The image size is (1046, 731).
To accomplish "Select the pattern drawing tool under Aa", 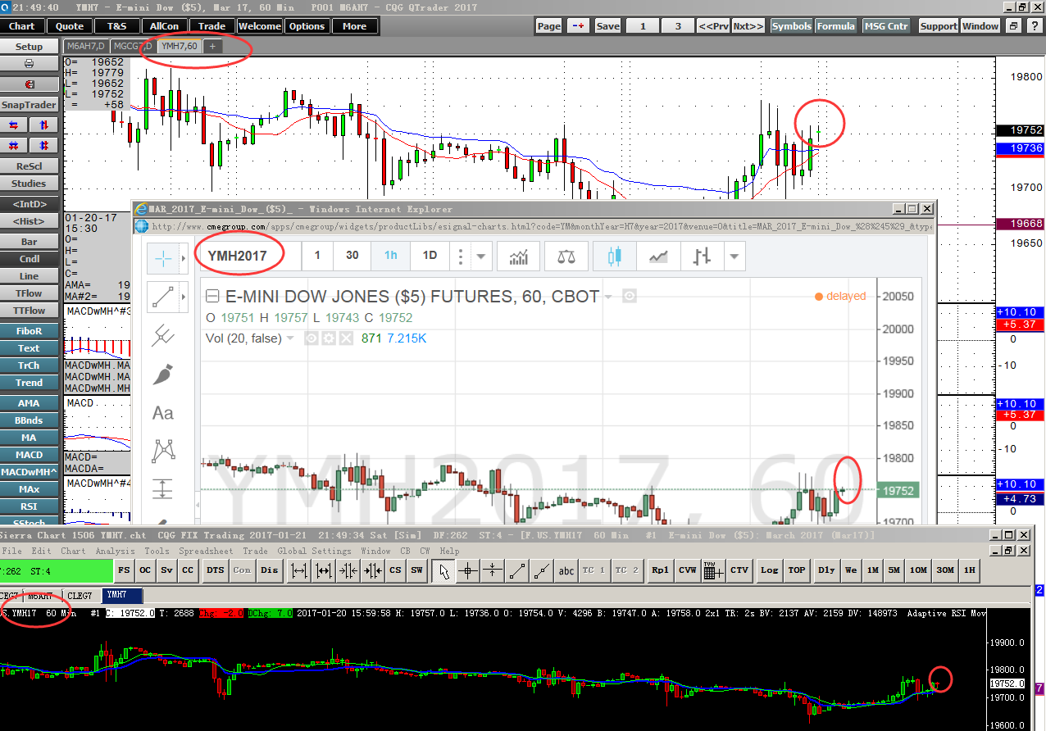I will 163,452.
